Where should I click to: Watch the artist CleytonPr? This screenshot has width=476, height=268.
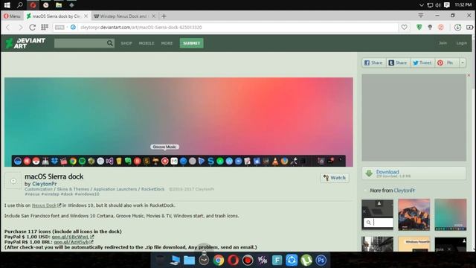coord(335,178)
